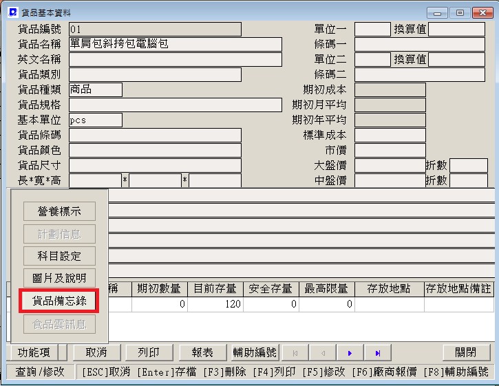Click the 關閉 button
The image size is (499, 386).
pos(466,352)
